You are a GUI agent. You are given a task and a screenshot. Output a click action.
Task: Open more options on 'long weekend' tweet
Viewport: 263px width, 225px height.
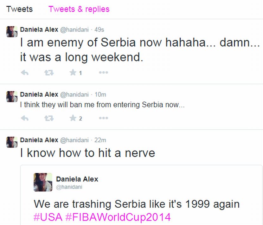pyautogui.click(x=103, y=73)
